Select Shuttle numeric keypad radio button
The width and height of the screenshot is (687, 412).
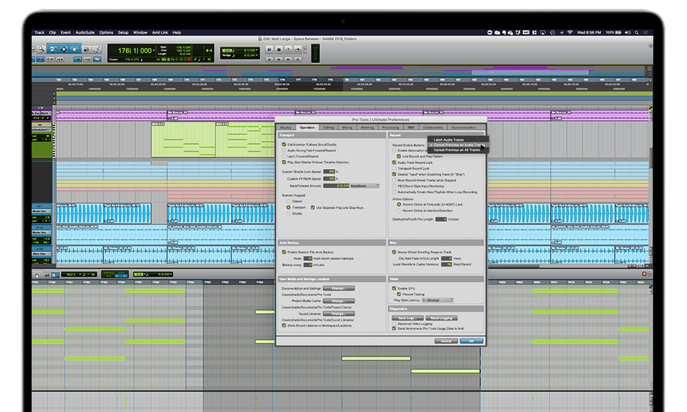289,214
